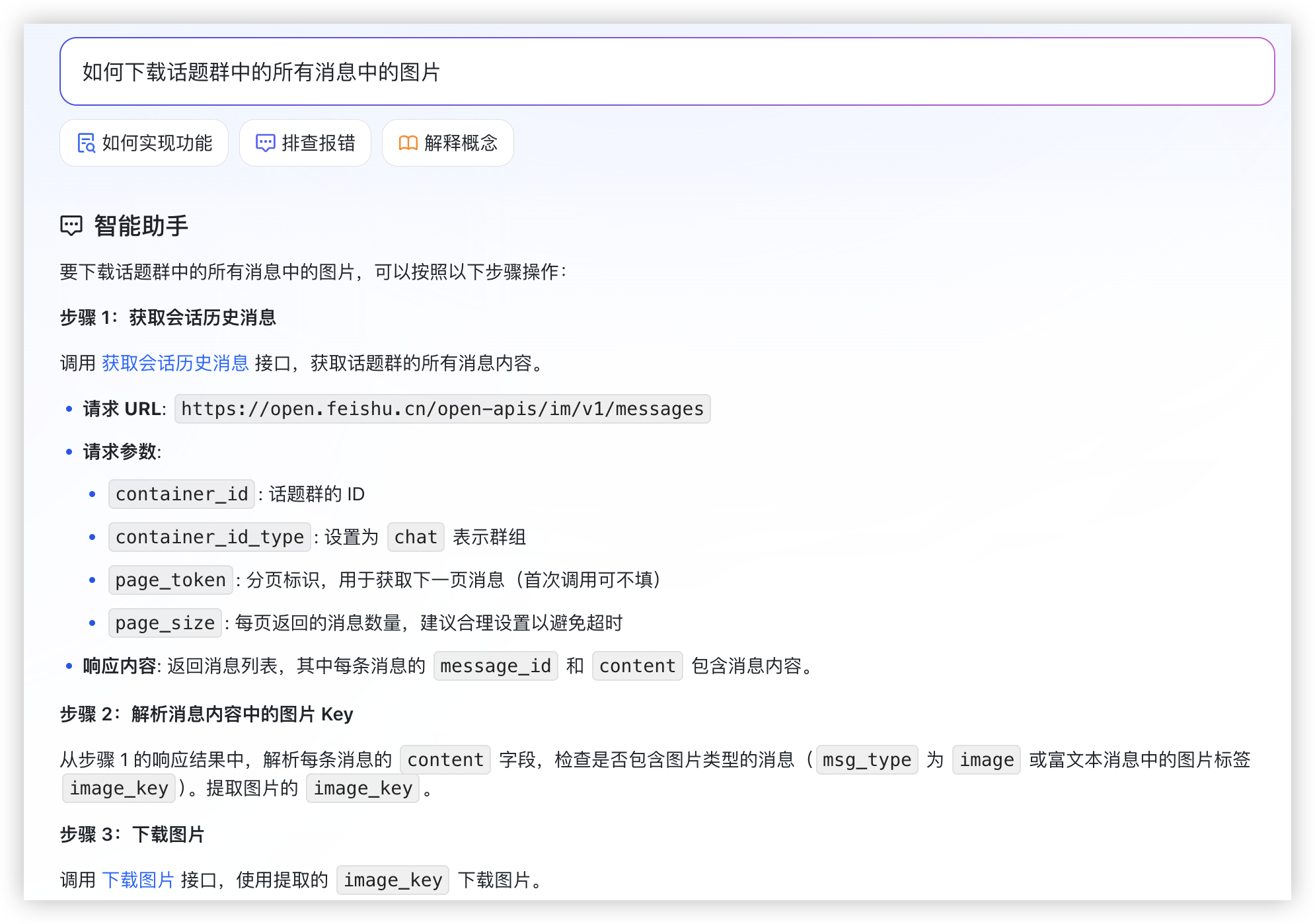
Task: Click the messages request URL code snippet
Action: [442, 408]
